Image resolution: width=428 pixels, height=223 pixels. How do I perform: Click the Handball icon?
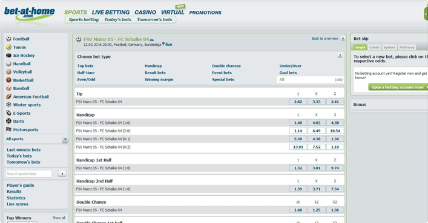tap(8, 63)
